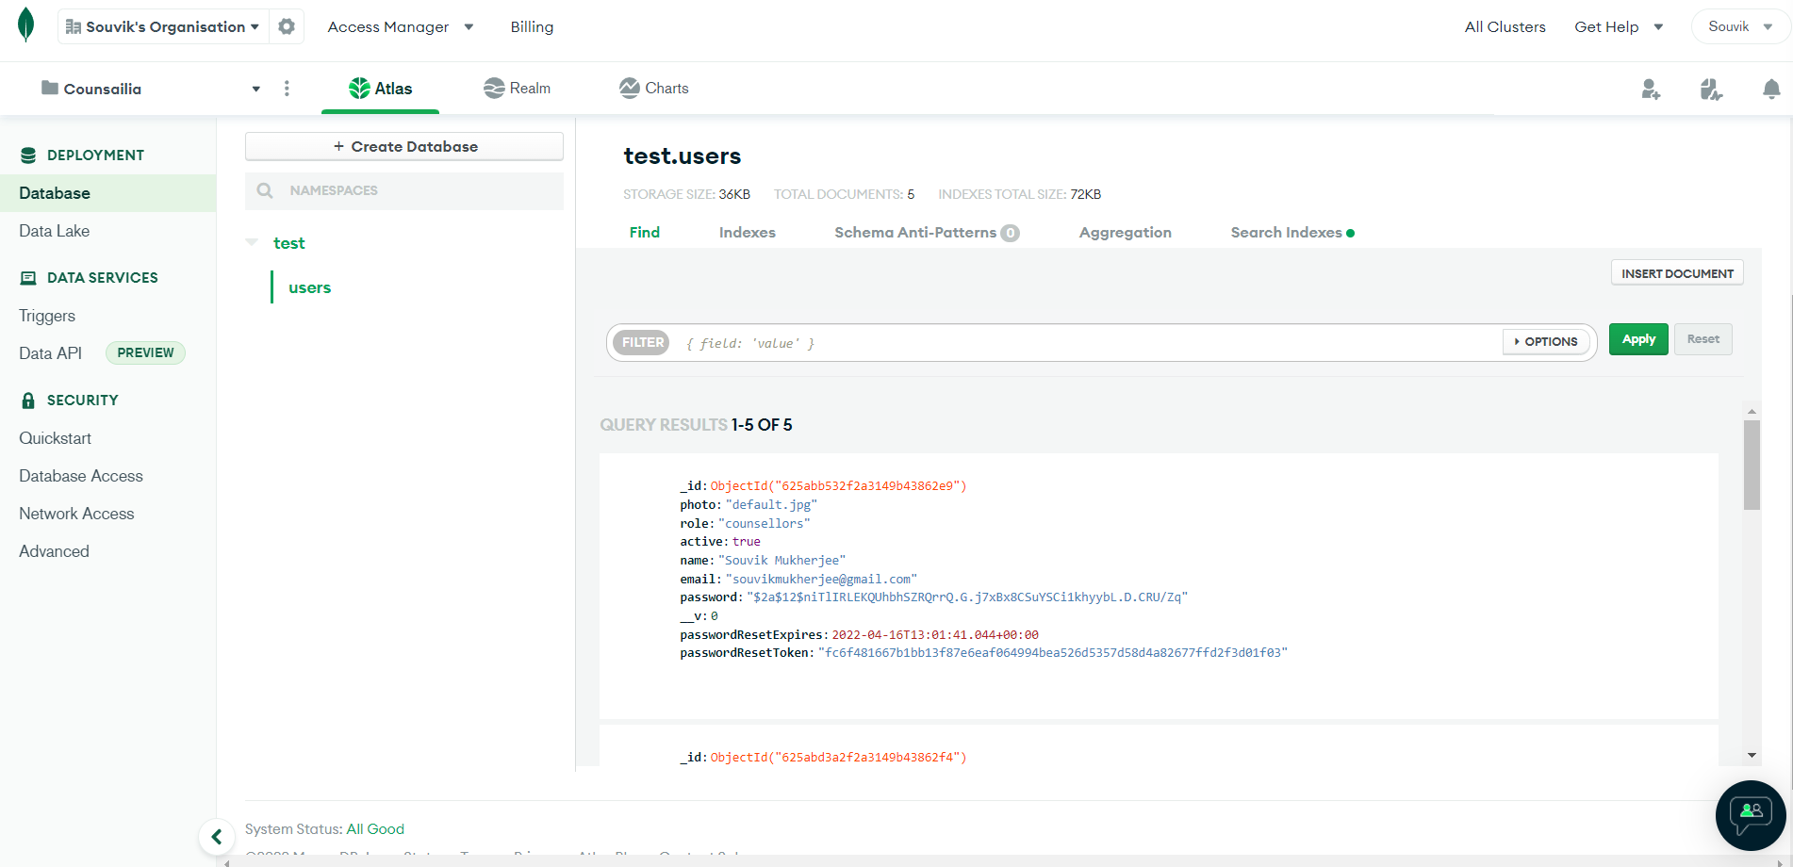Open the Souvik's Organisation dropdown
The height and width of the screenshot is (867, 1793).
[x=162, y=26]
